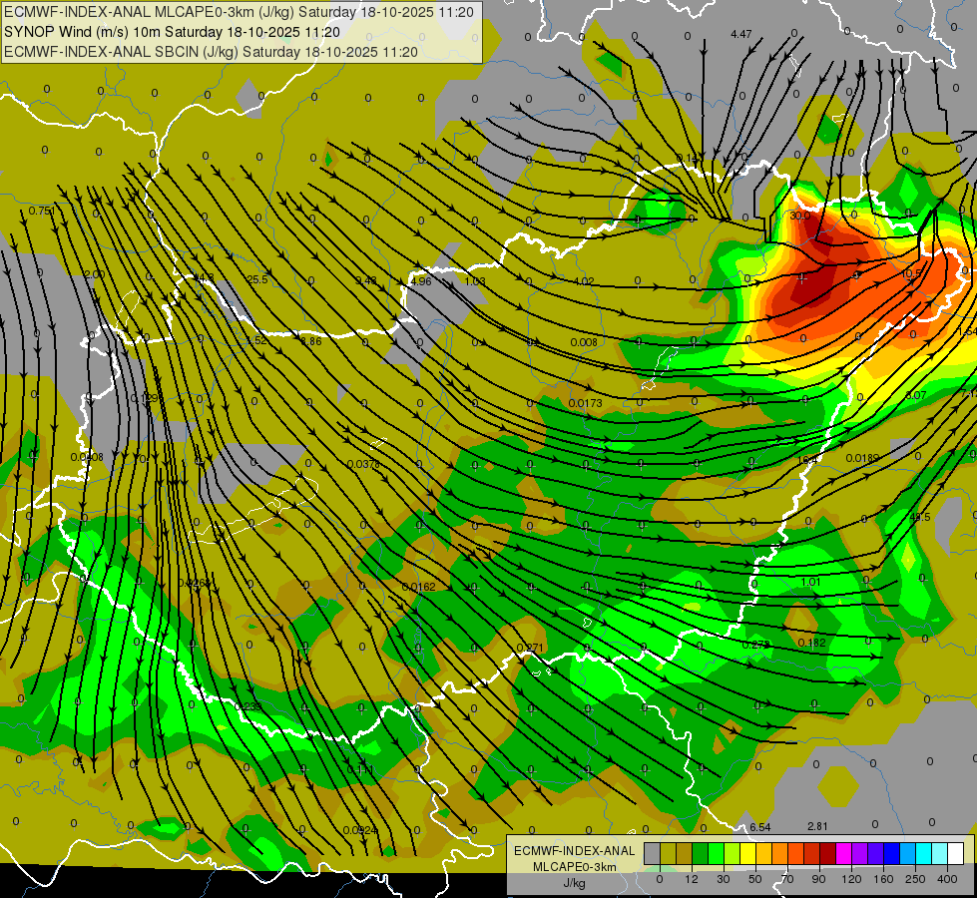This screenshot has height=898, width=977.
Task: Click the 25.5 value on the map
Action: [257, 279]
